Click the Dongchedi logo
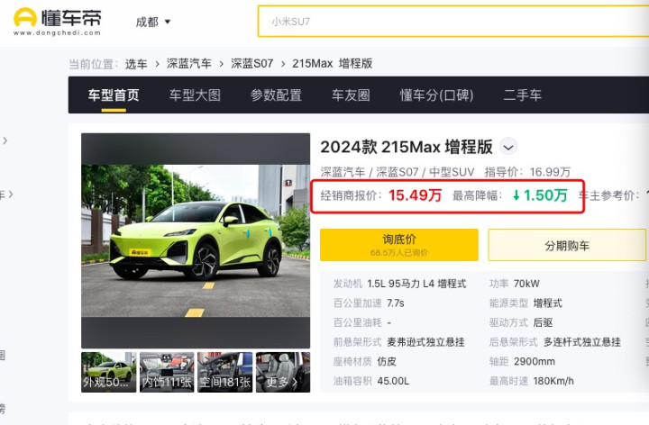 [57, 22]
